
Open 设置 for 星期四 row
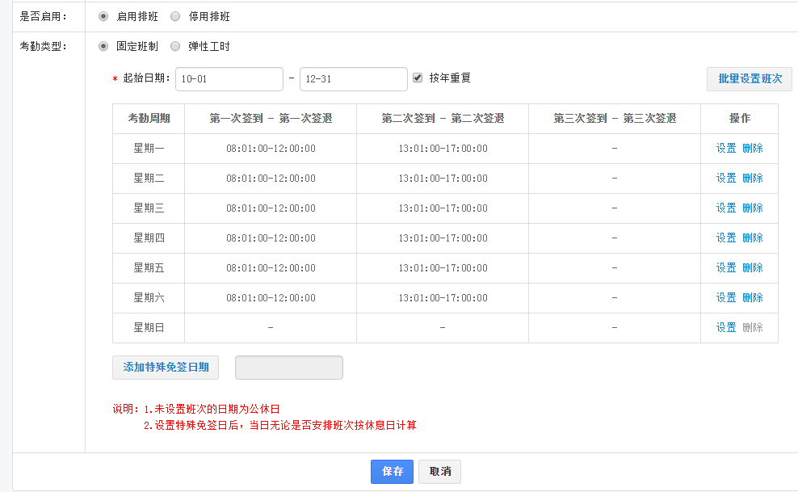(726, 238)
